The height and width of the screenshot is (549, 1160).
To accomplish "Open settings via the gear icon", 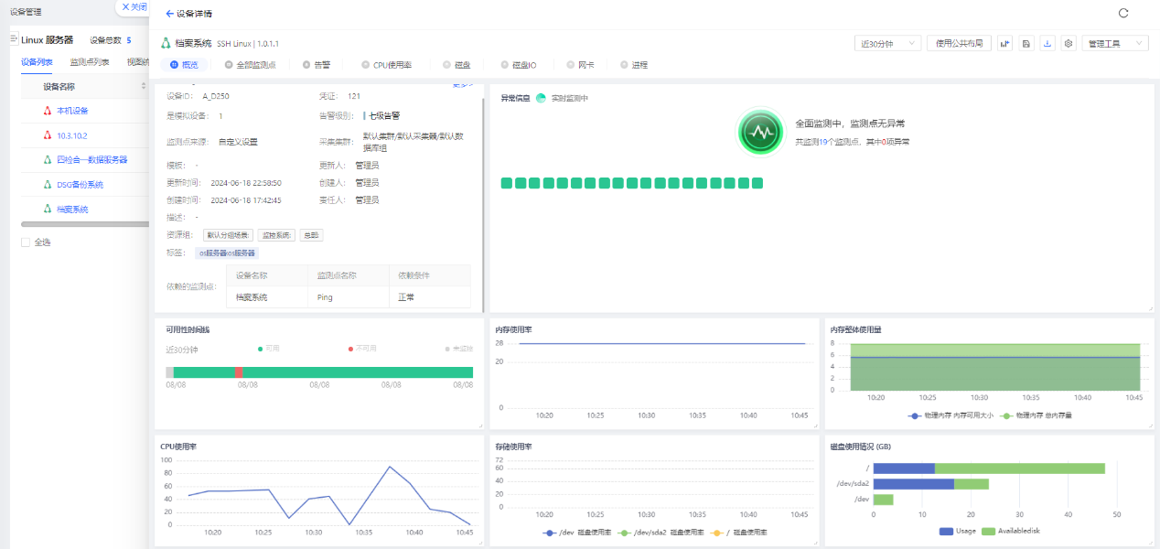I will click(1069, 43).
